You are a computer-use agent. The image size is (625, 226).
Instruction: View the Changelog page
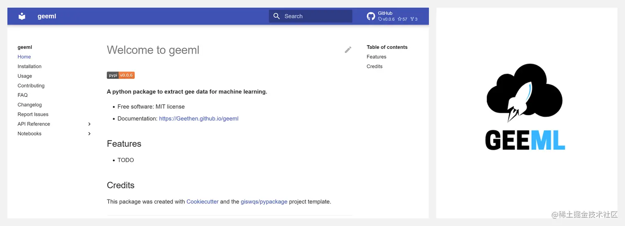coord(30,105)
